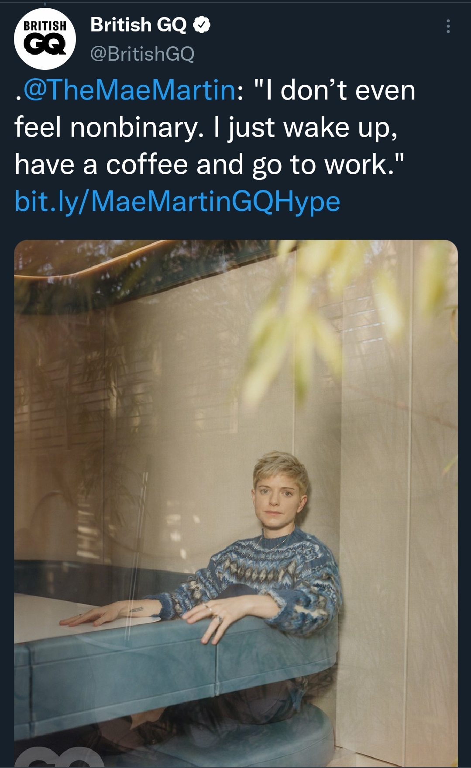Image resolution: width=471 pixels, height=768 pixels.
Task: Click the blue verified badge
Action: coord(202,25)
